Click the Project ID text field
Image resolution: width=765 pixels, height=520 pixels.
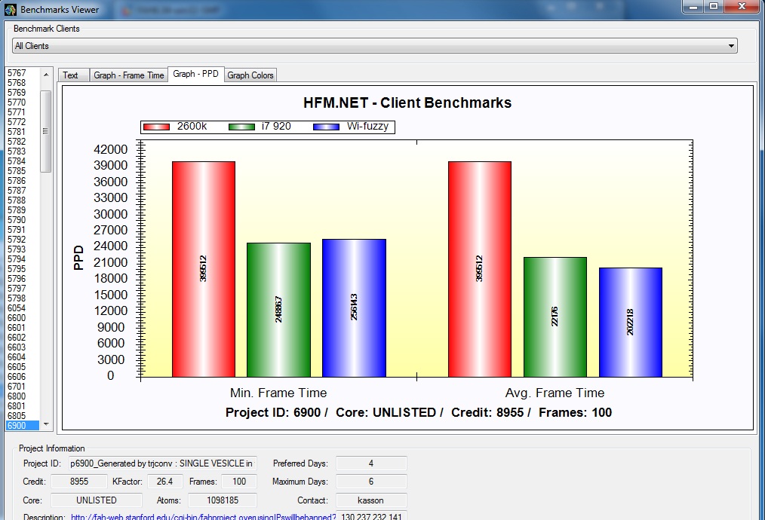pos(162,463)
